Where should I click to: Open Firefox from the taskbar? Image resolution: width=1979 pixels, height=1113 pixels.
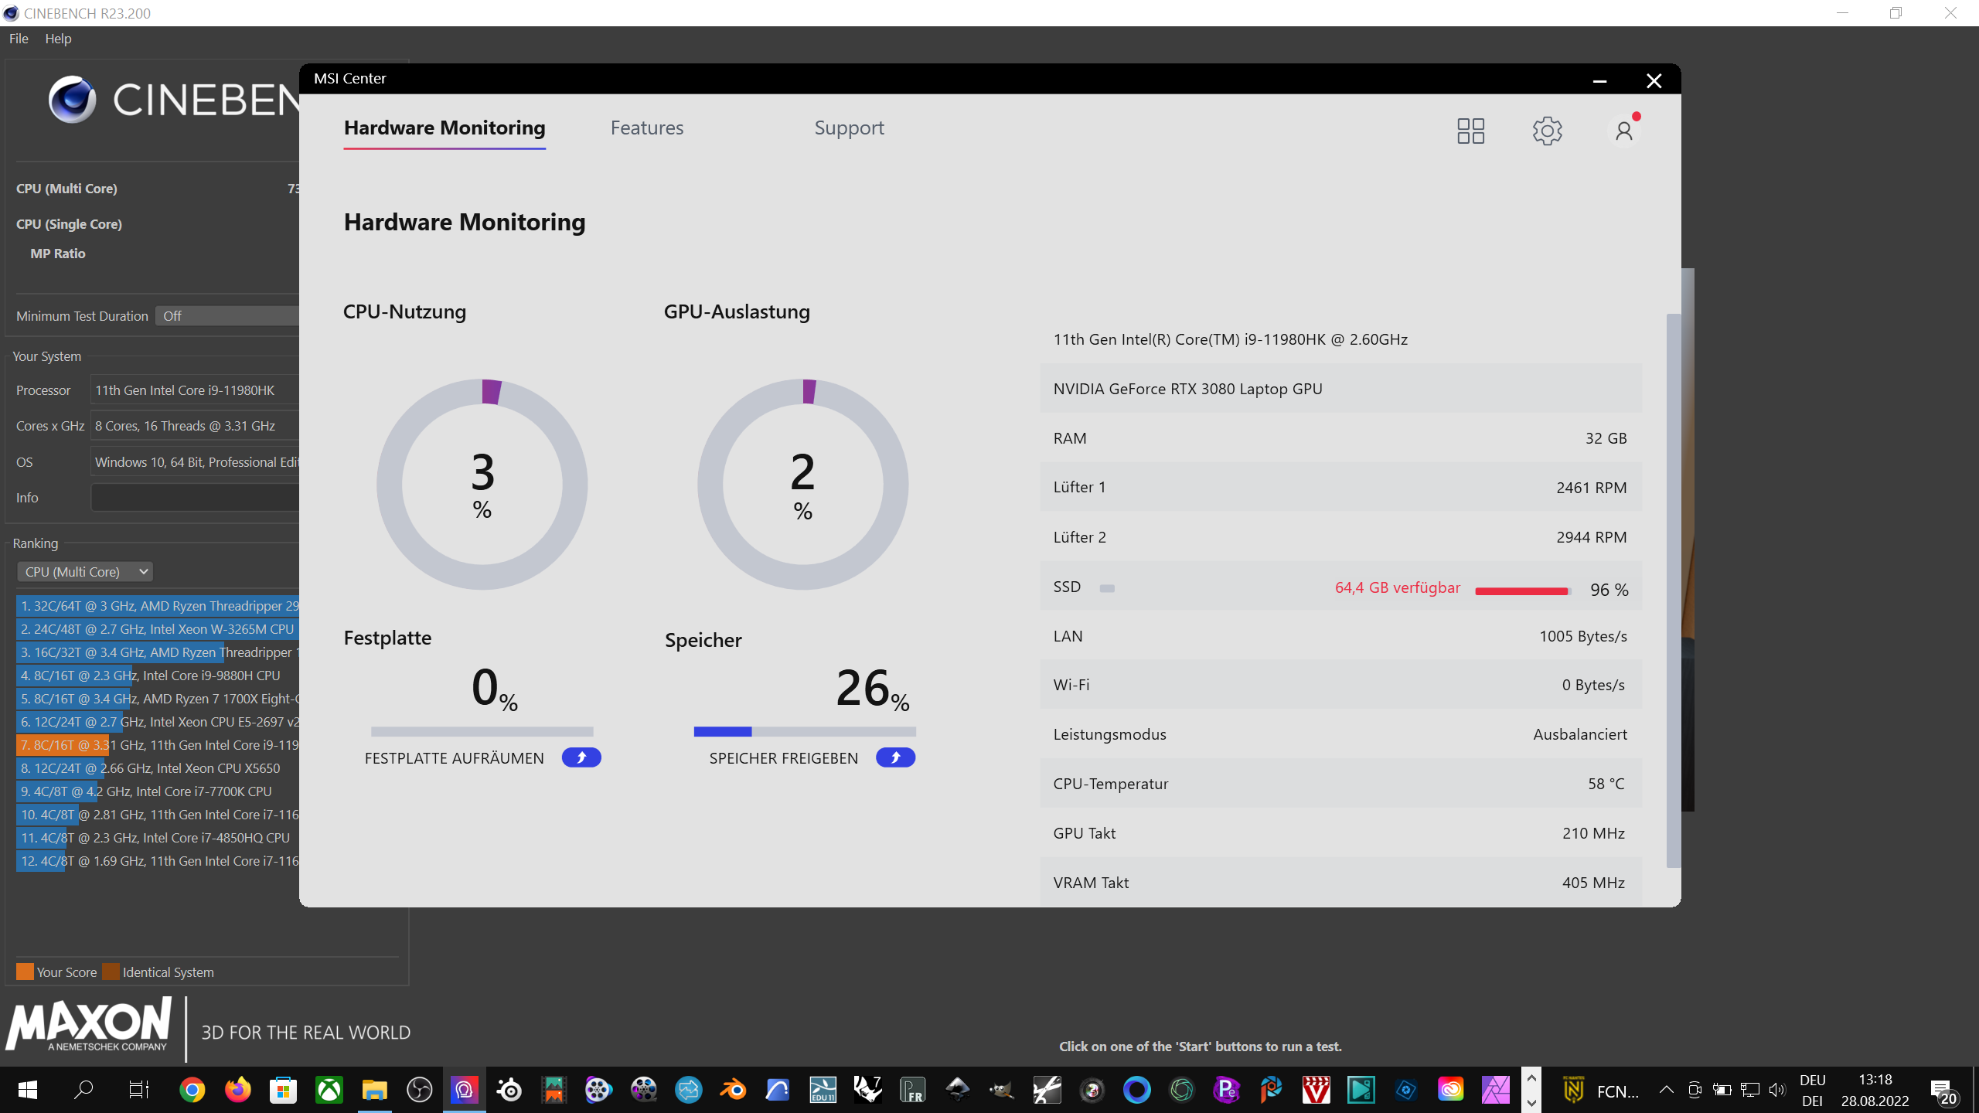[x=238, y=1091]
